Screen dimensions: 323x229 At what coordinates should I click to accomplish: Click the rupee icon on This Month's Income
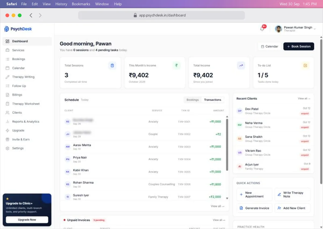coord(177,65)
